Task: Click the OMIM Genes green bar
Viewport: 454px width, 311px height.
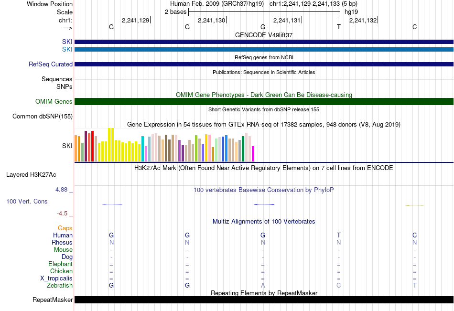Action: (264, 101)
